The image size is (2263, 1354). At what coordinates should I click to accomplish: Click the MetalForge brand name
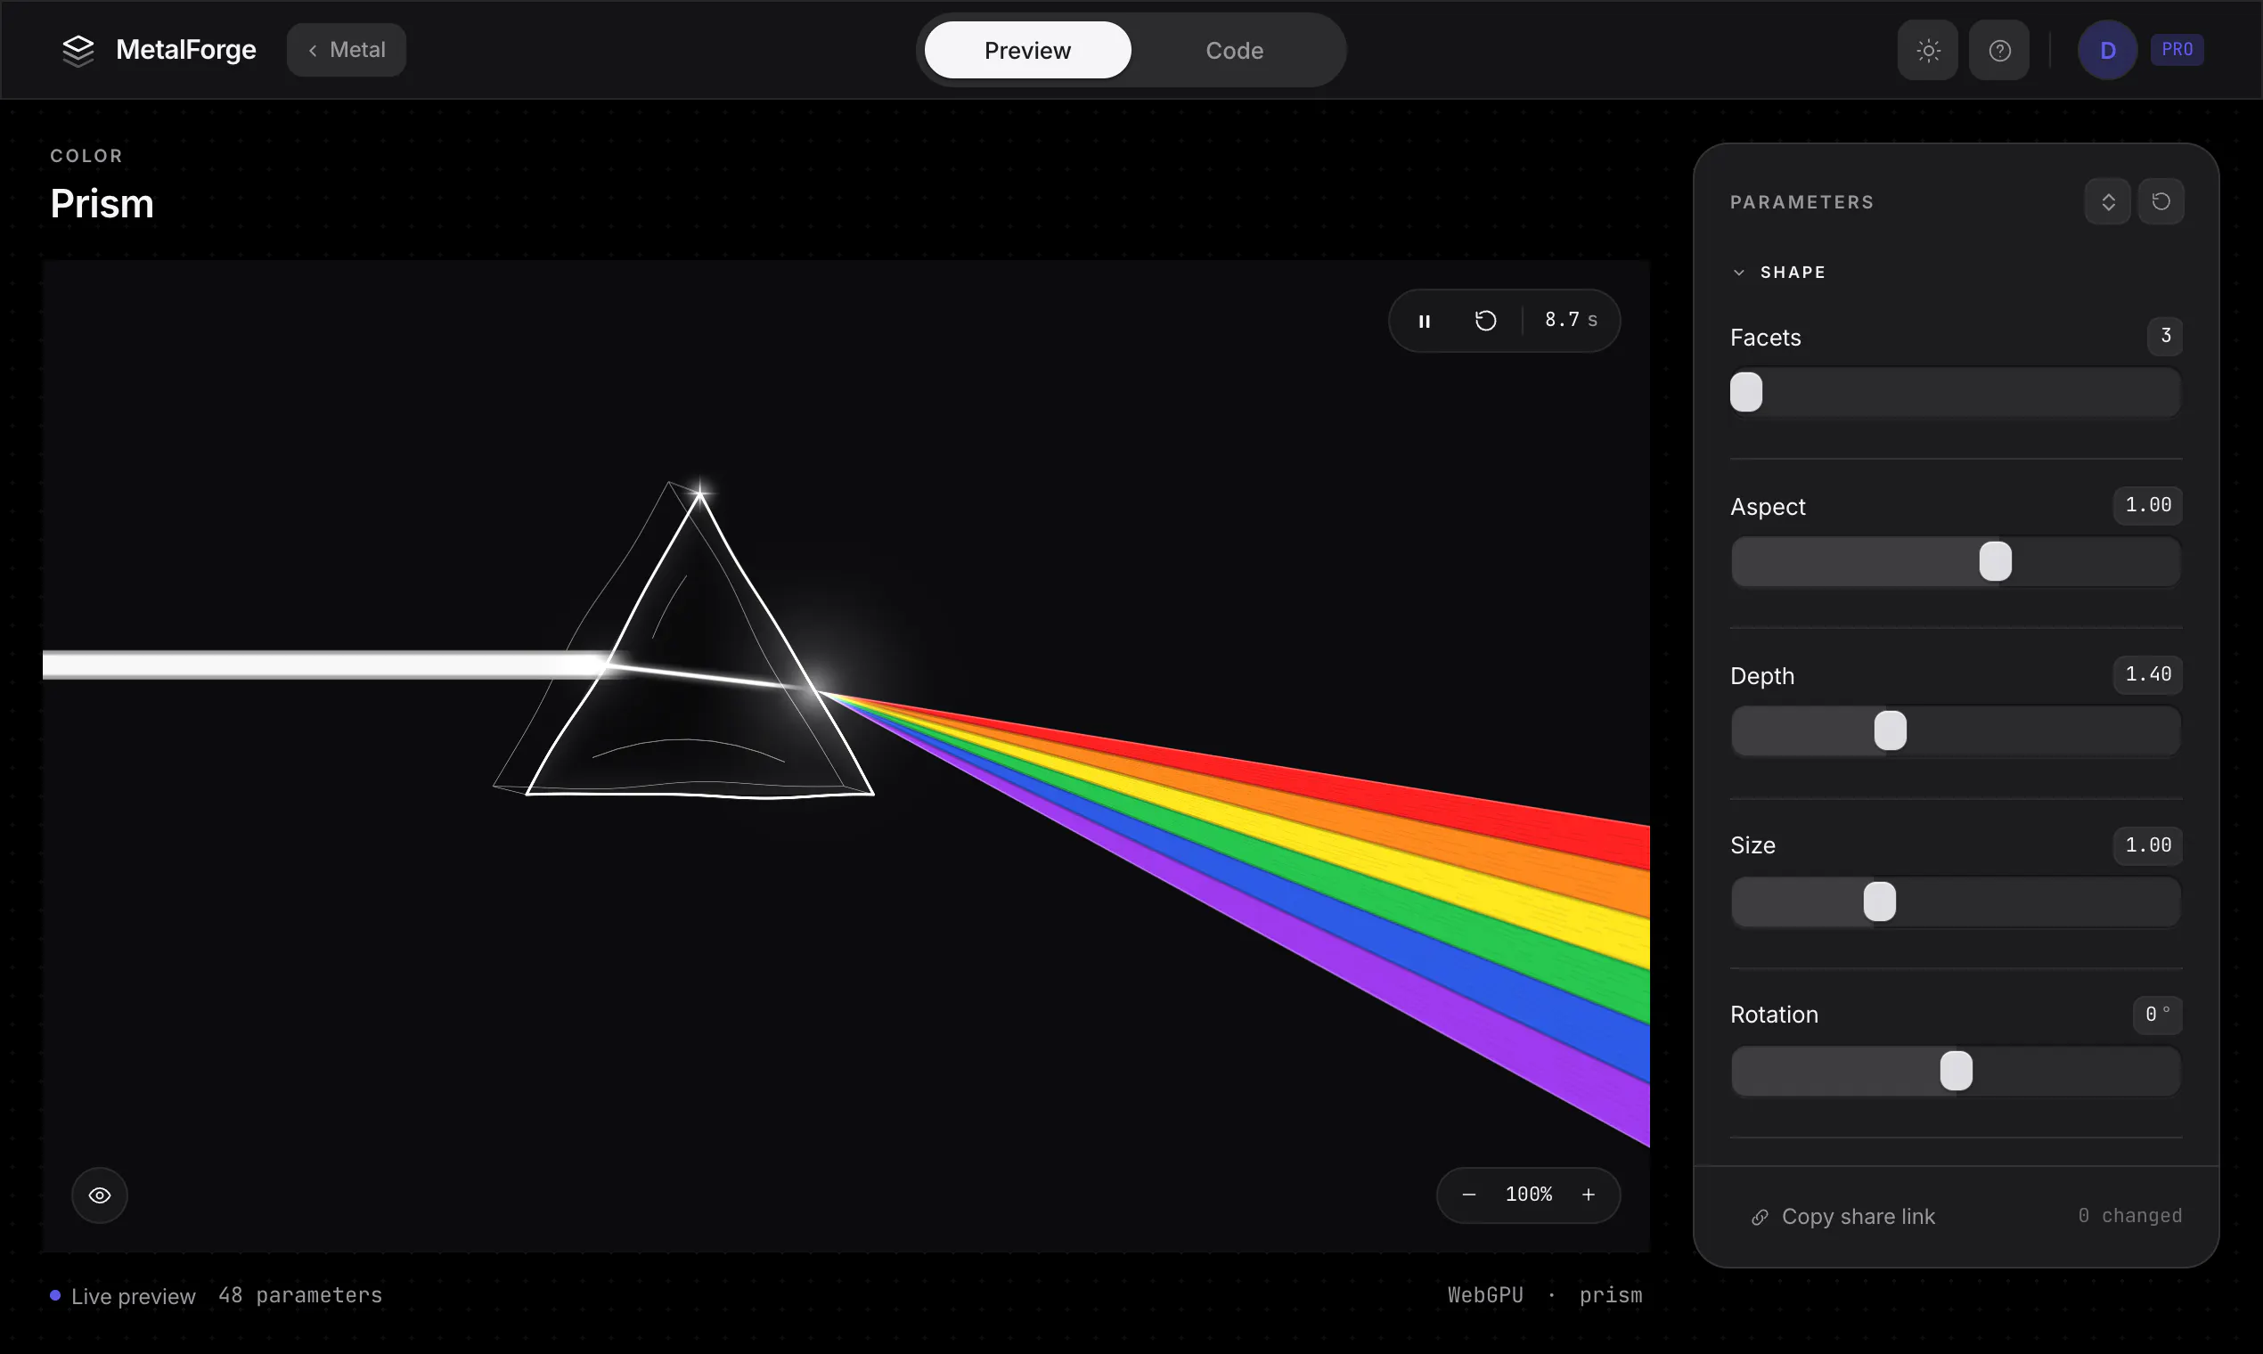click(186, 50)
